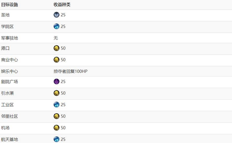Click the gold coin icon in the 港口 row
This screenshot has width=232, height=143.
click(x=56, y=48)
